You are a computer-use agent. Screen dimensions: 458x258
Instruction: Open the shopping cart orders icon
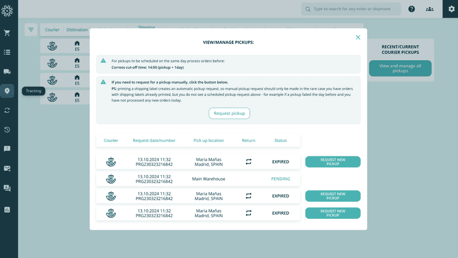pos(7,33)
